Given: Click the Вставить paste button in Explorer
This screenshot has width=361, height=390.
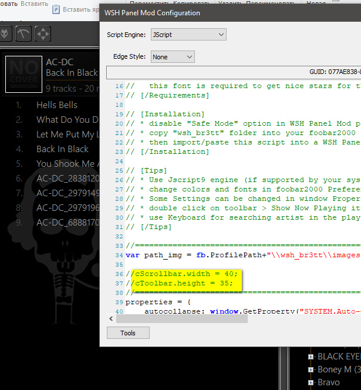Looking at the screenshot, I should (x=34, y=4).
